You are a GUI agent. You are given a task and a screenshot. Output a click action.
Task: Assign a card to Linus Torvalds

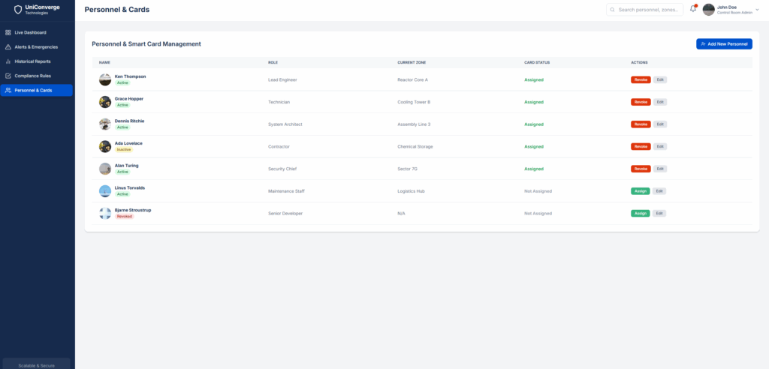(x=641, y=191)
